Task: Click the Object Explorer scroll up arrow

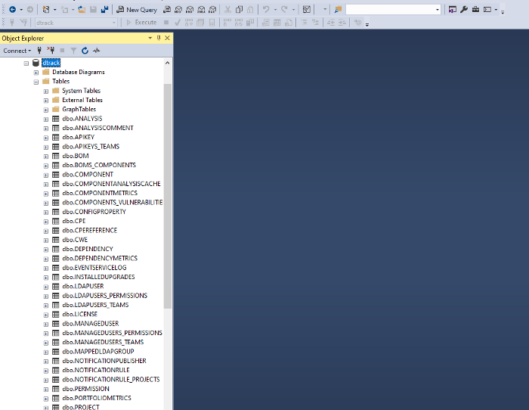Action: pos(167,63)
